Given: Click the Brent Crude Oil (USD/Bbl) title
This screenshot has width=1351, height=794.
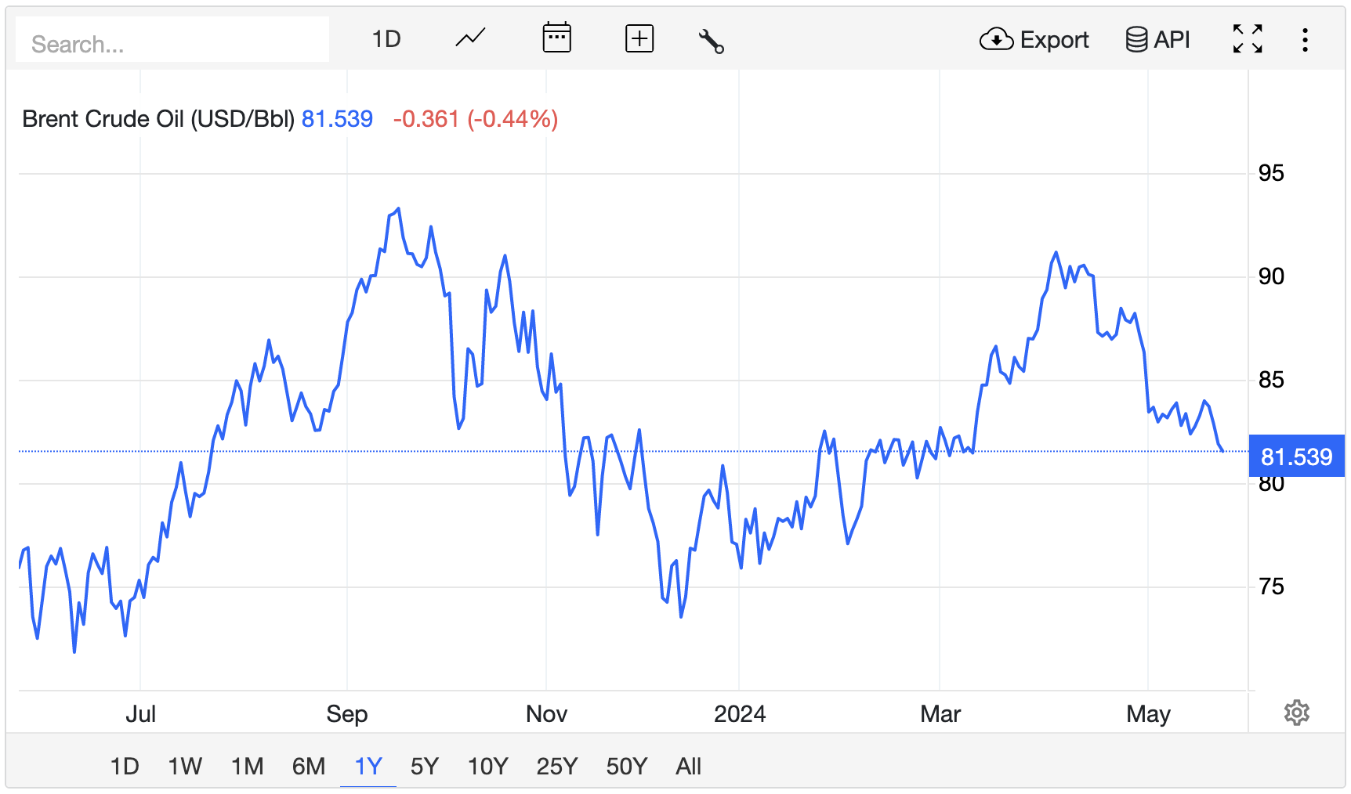Looking at the screenshot, I should (x=158, y=119).
